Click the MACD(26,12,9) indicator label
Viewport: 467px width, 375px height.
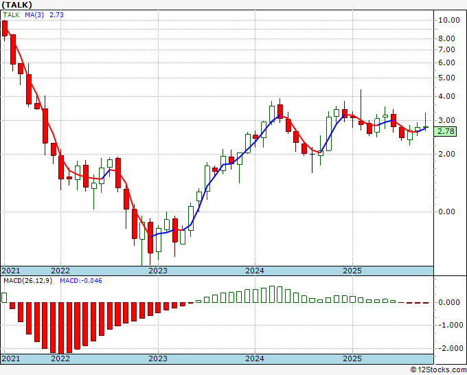coord(27,281)
